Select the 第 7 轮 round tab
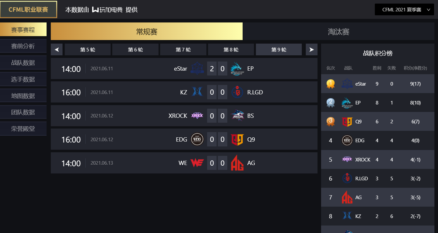Viewport: 438px width, 233px height. [183, 49]
